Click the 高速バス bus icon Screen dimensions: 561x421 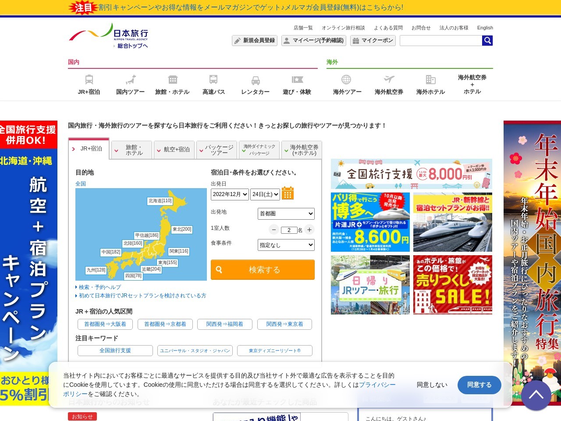coord(213,80)
